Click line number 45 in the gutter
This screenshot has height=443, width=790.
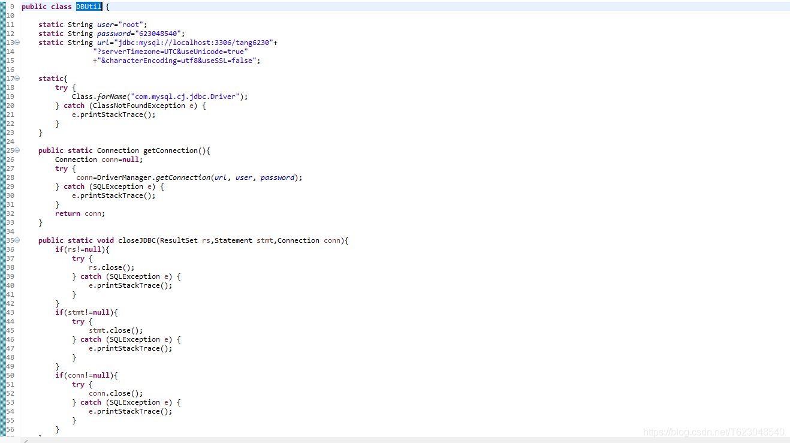coord(10,330)
